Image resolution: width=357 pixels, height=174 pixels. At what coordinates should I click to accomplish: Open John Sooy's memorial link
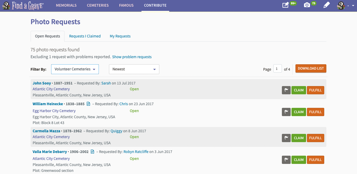pyautogui.click(x=42, y=83)
